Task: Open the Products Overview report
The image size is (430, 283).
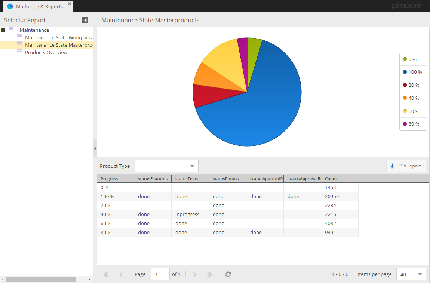Action: pyautogui.click(x=46, y=53)
